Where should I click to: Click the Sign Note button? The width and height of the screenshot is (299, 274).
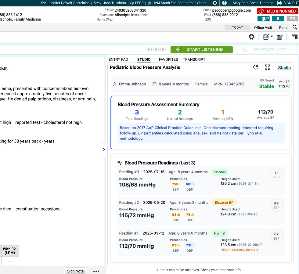click(x=76, y=271)
